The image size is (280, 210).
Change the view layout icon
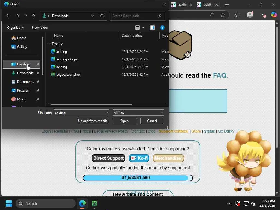coord(138,28)
